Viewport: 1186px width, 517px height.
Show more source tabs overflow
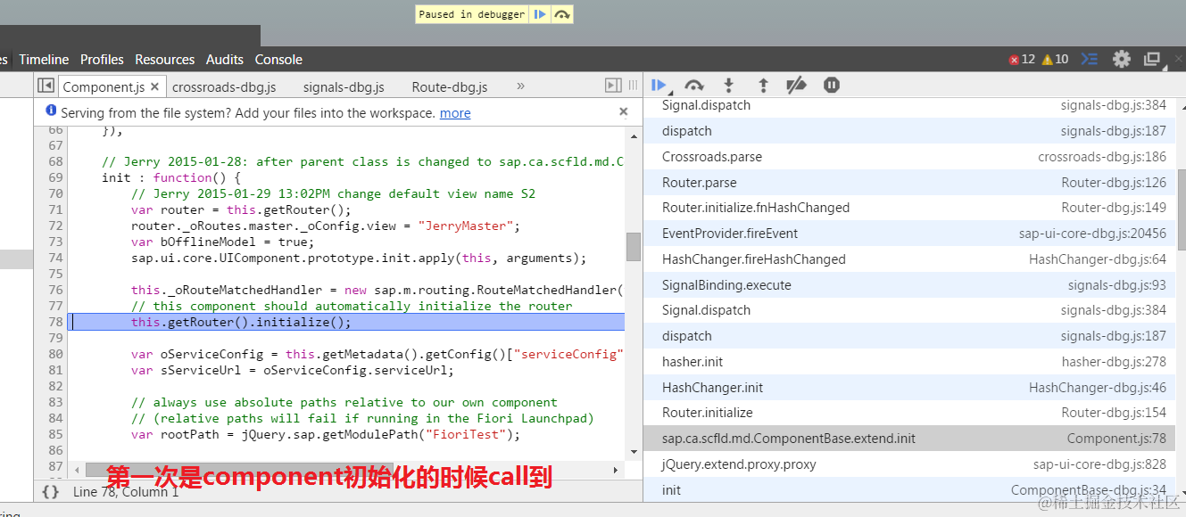(521, 86)
